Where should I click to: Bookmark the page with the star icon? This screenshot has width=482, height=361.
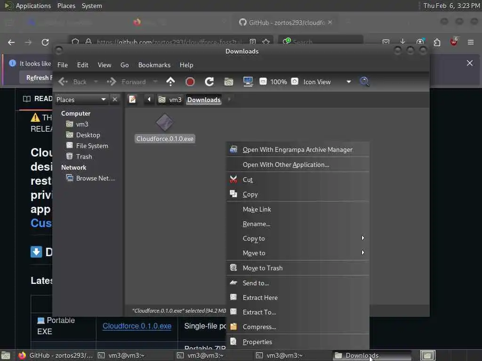tap(266, 42)
